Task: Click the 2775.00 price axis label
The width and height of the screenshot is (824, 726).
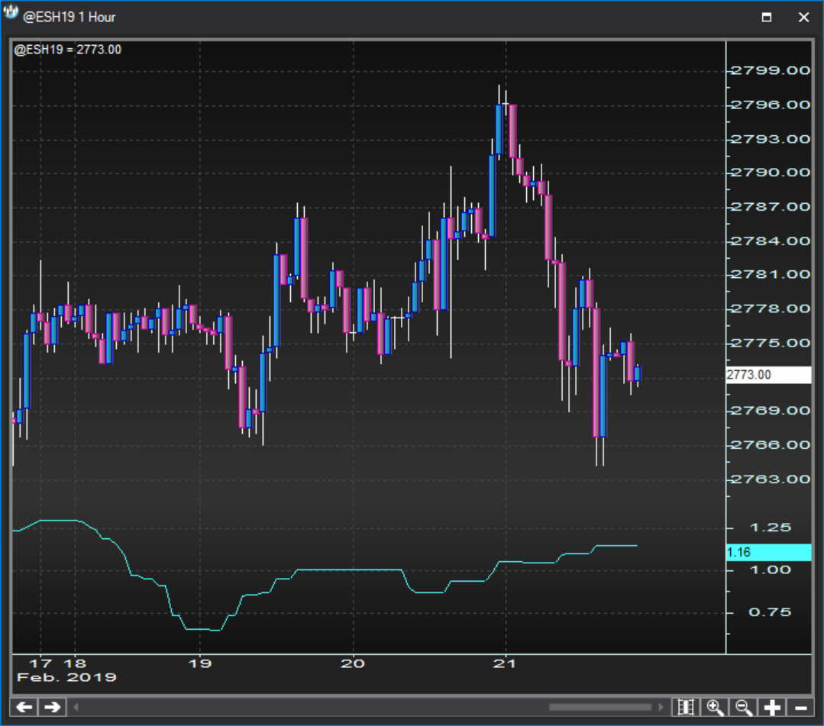Action: (771, 343)
